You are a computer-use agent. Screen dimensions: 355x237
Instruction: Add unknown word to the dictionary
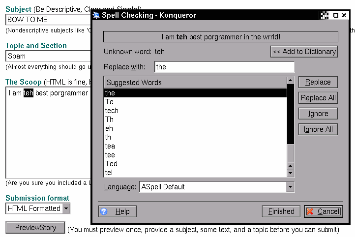304,52
